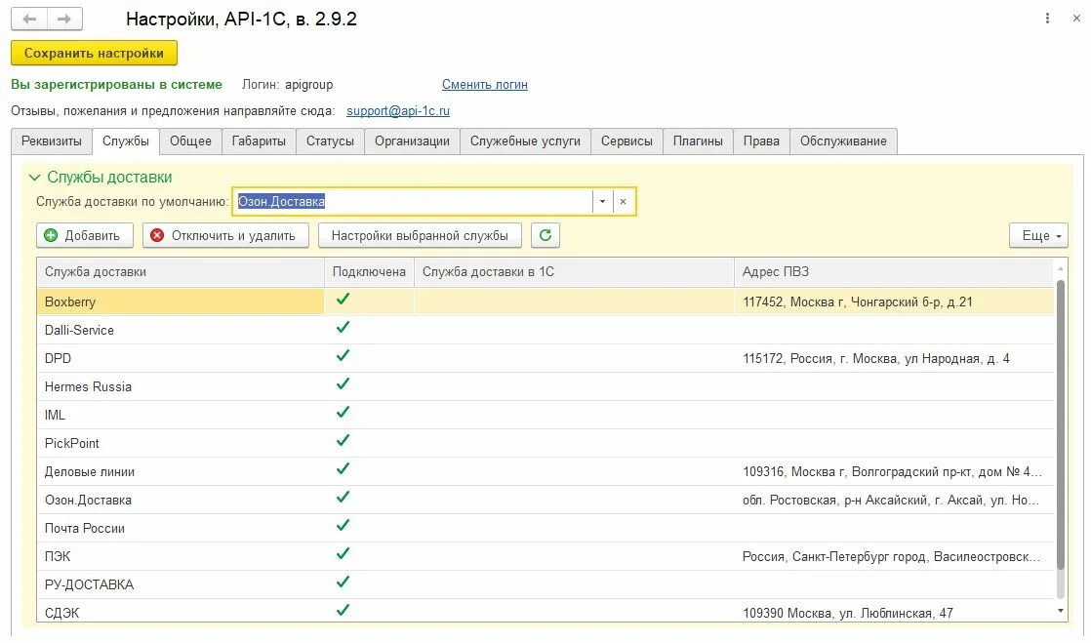Select the Dalli-Service row
Screen dimensions: 1091x643
pos(545,331)
